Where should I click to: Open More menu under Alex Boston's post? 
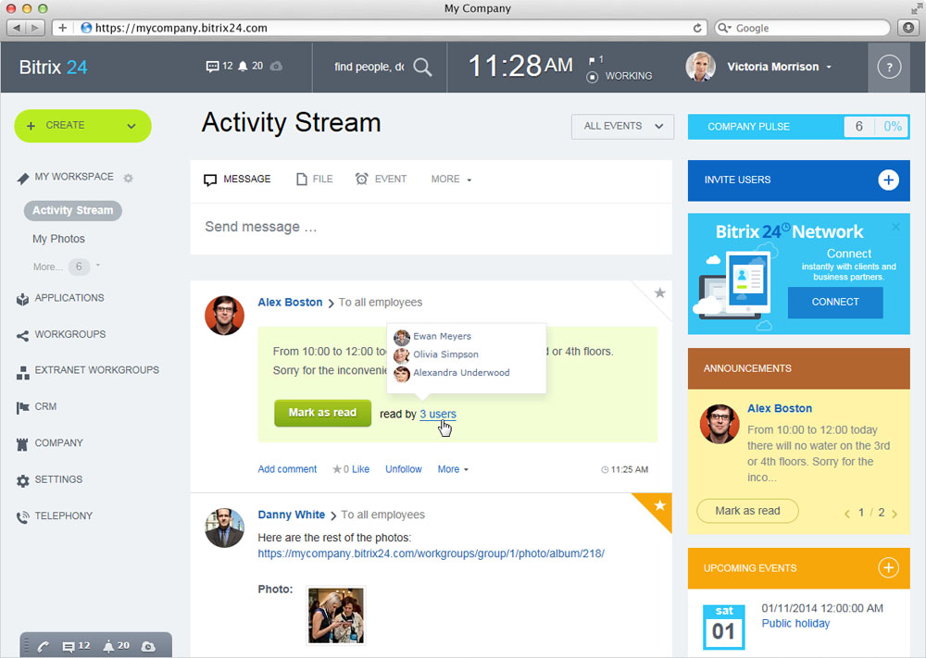coord(453,469)
